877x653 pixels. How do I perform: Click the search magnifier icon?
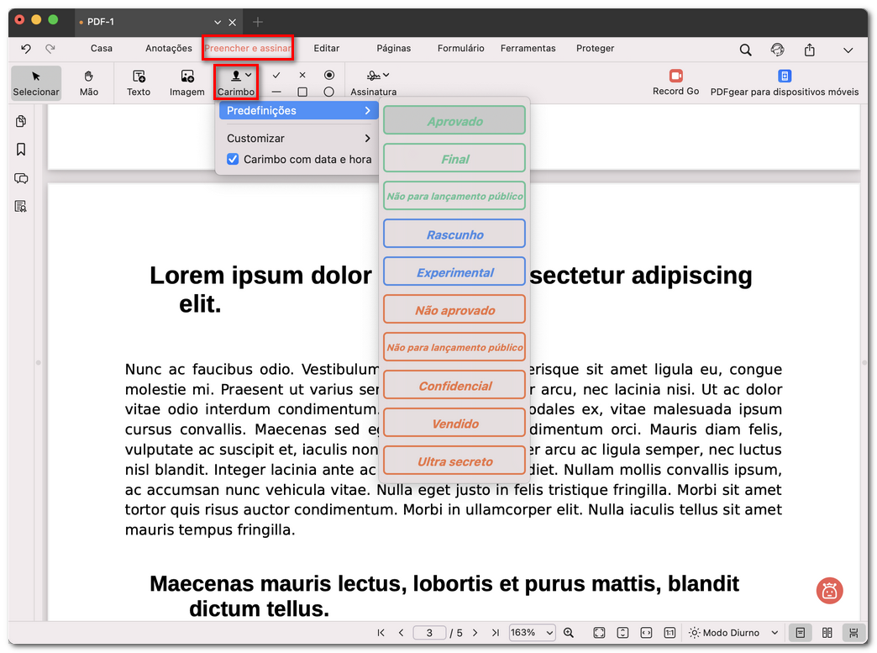[x=745, y=50]
